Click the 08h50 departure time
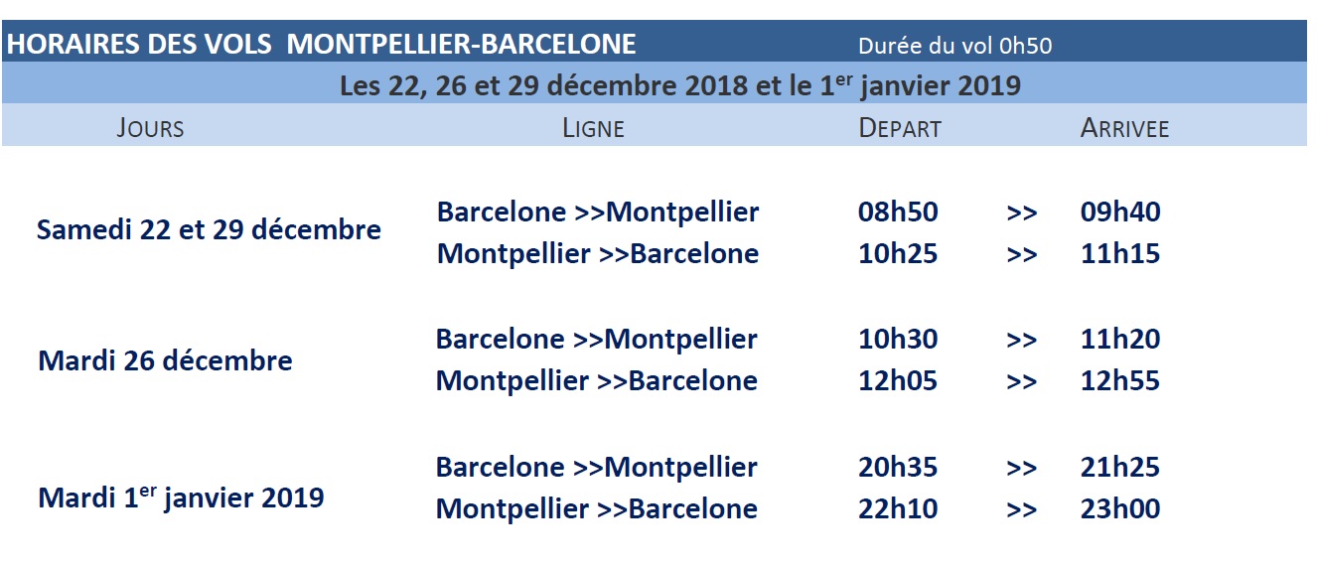Viewport: 1318px width, 569px height. pos(898,213)
